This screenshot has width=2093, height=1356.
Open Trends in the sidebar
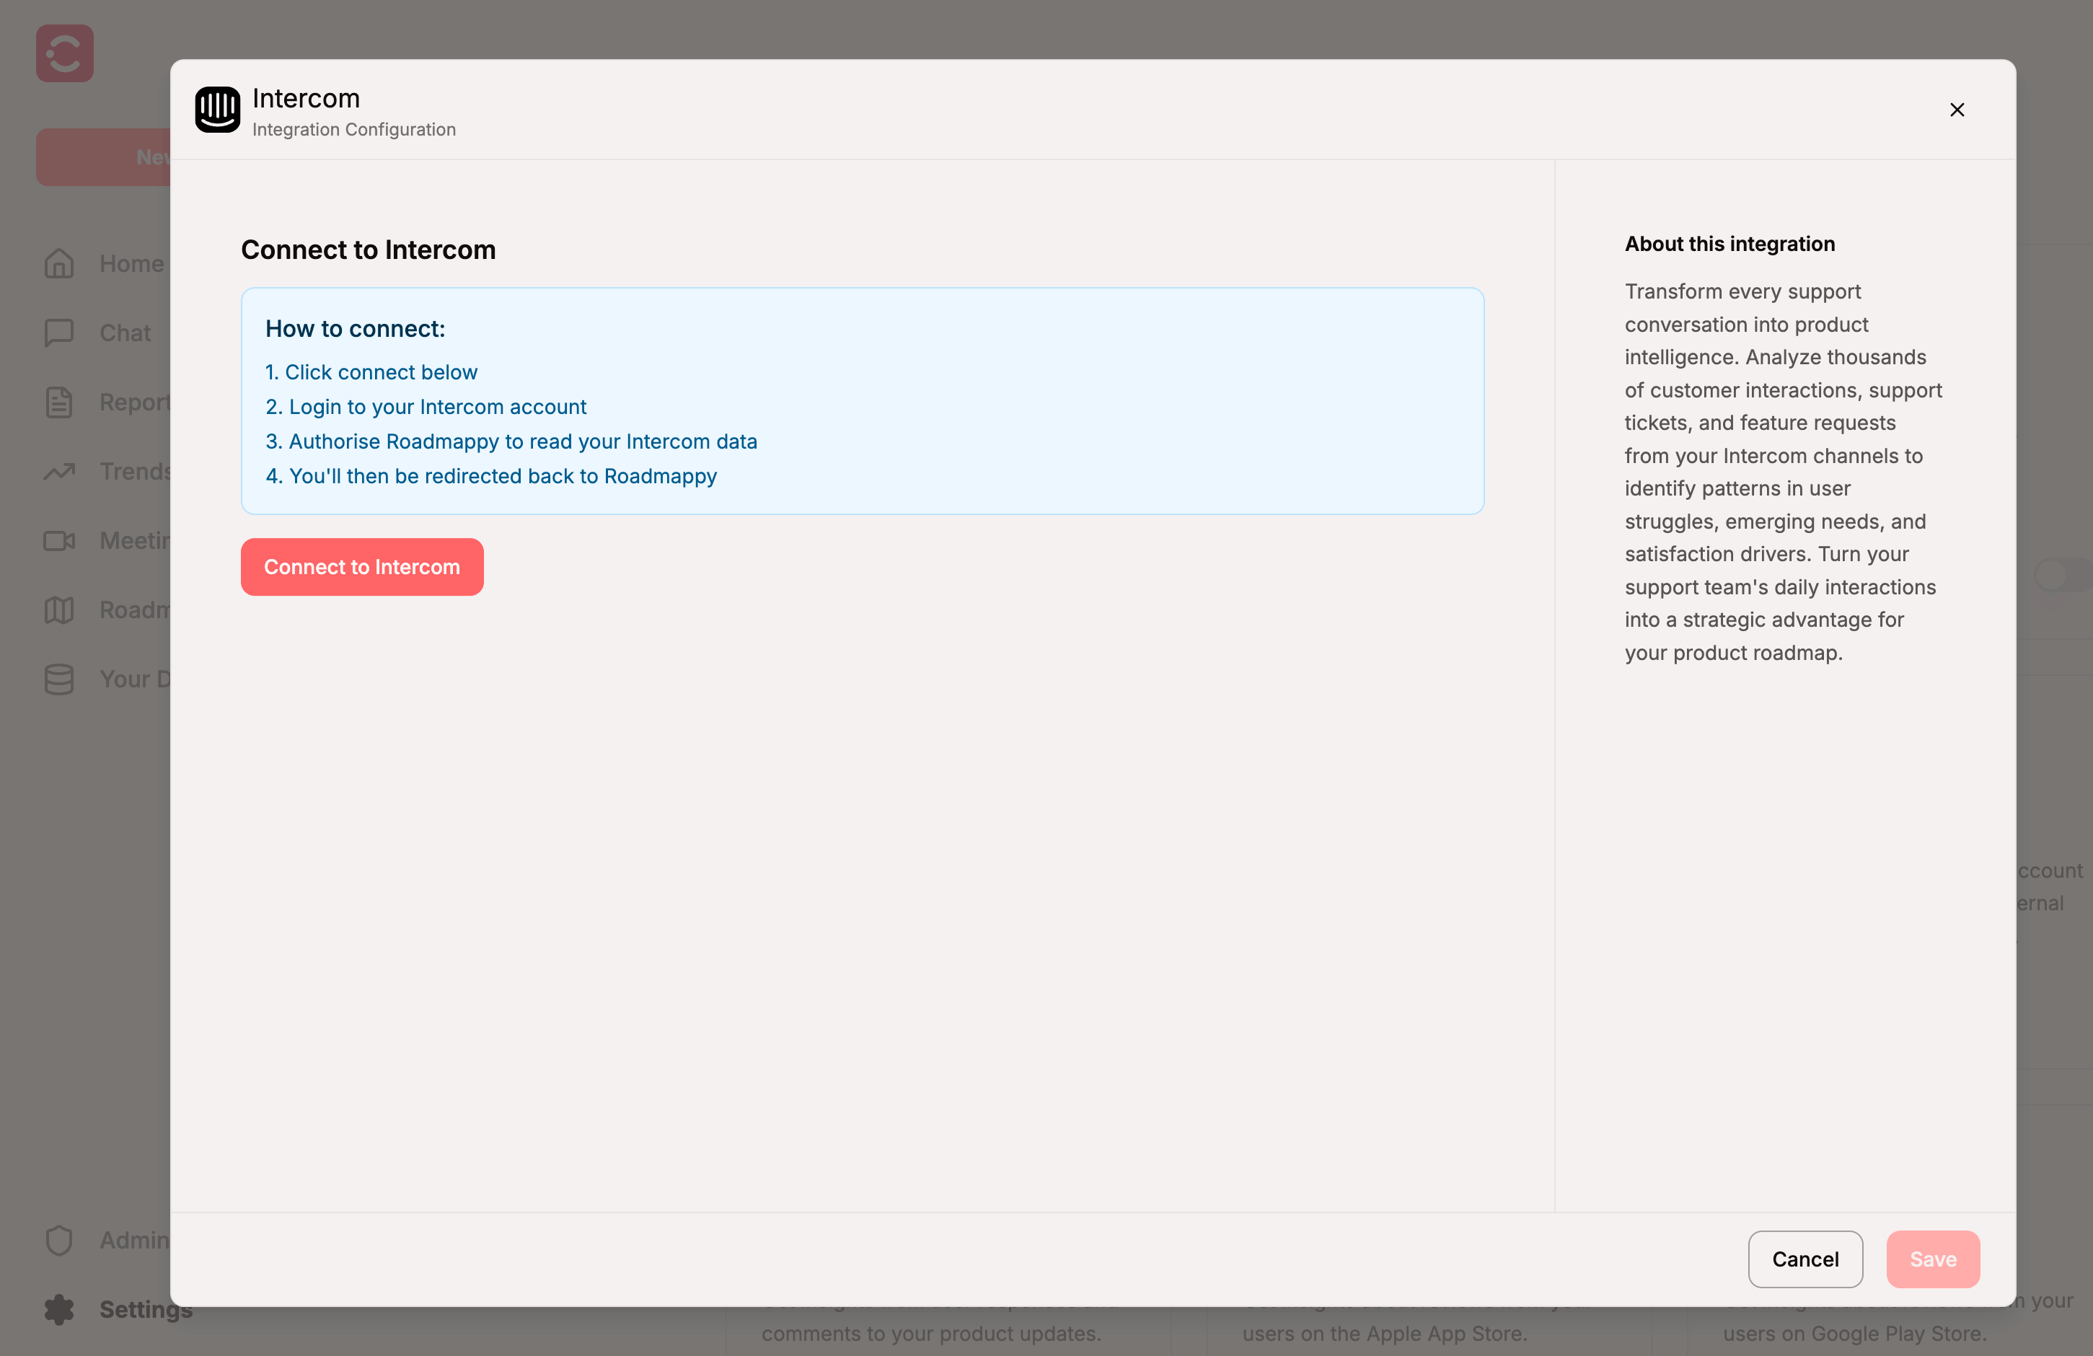[x=105, y=471]
